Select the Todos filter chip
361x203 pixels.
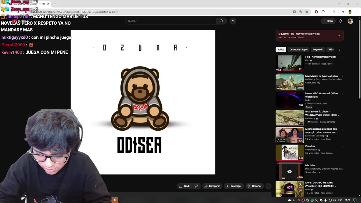coord(281,50)
